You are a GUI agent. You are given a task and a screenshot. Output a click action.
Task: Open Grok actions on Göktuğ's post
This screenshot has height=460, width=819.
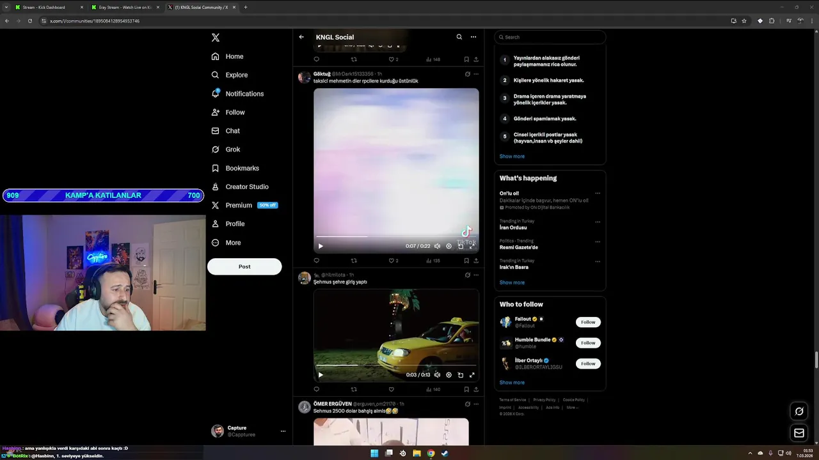(x=468, y=74)
